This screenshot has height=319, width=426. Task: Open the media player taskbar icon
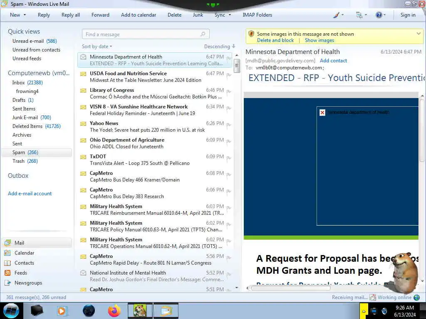[x=62, y=311]
